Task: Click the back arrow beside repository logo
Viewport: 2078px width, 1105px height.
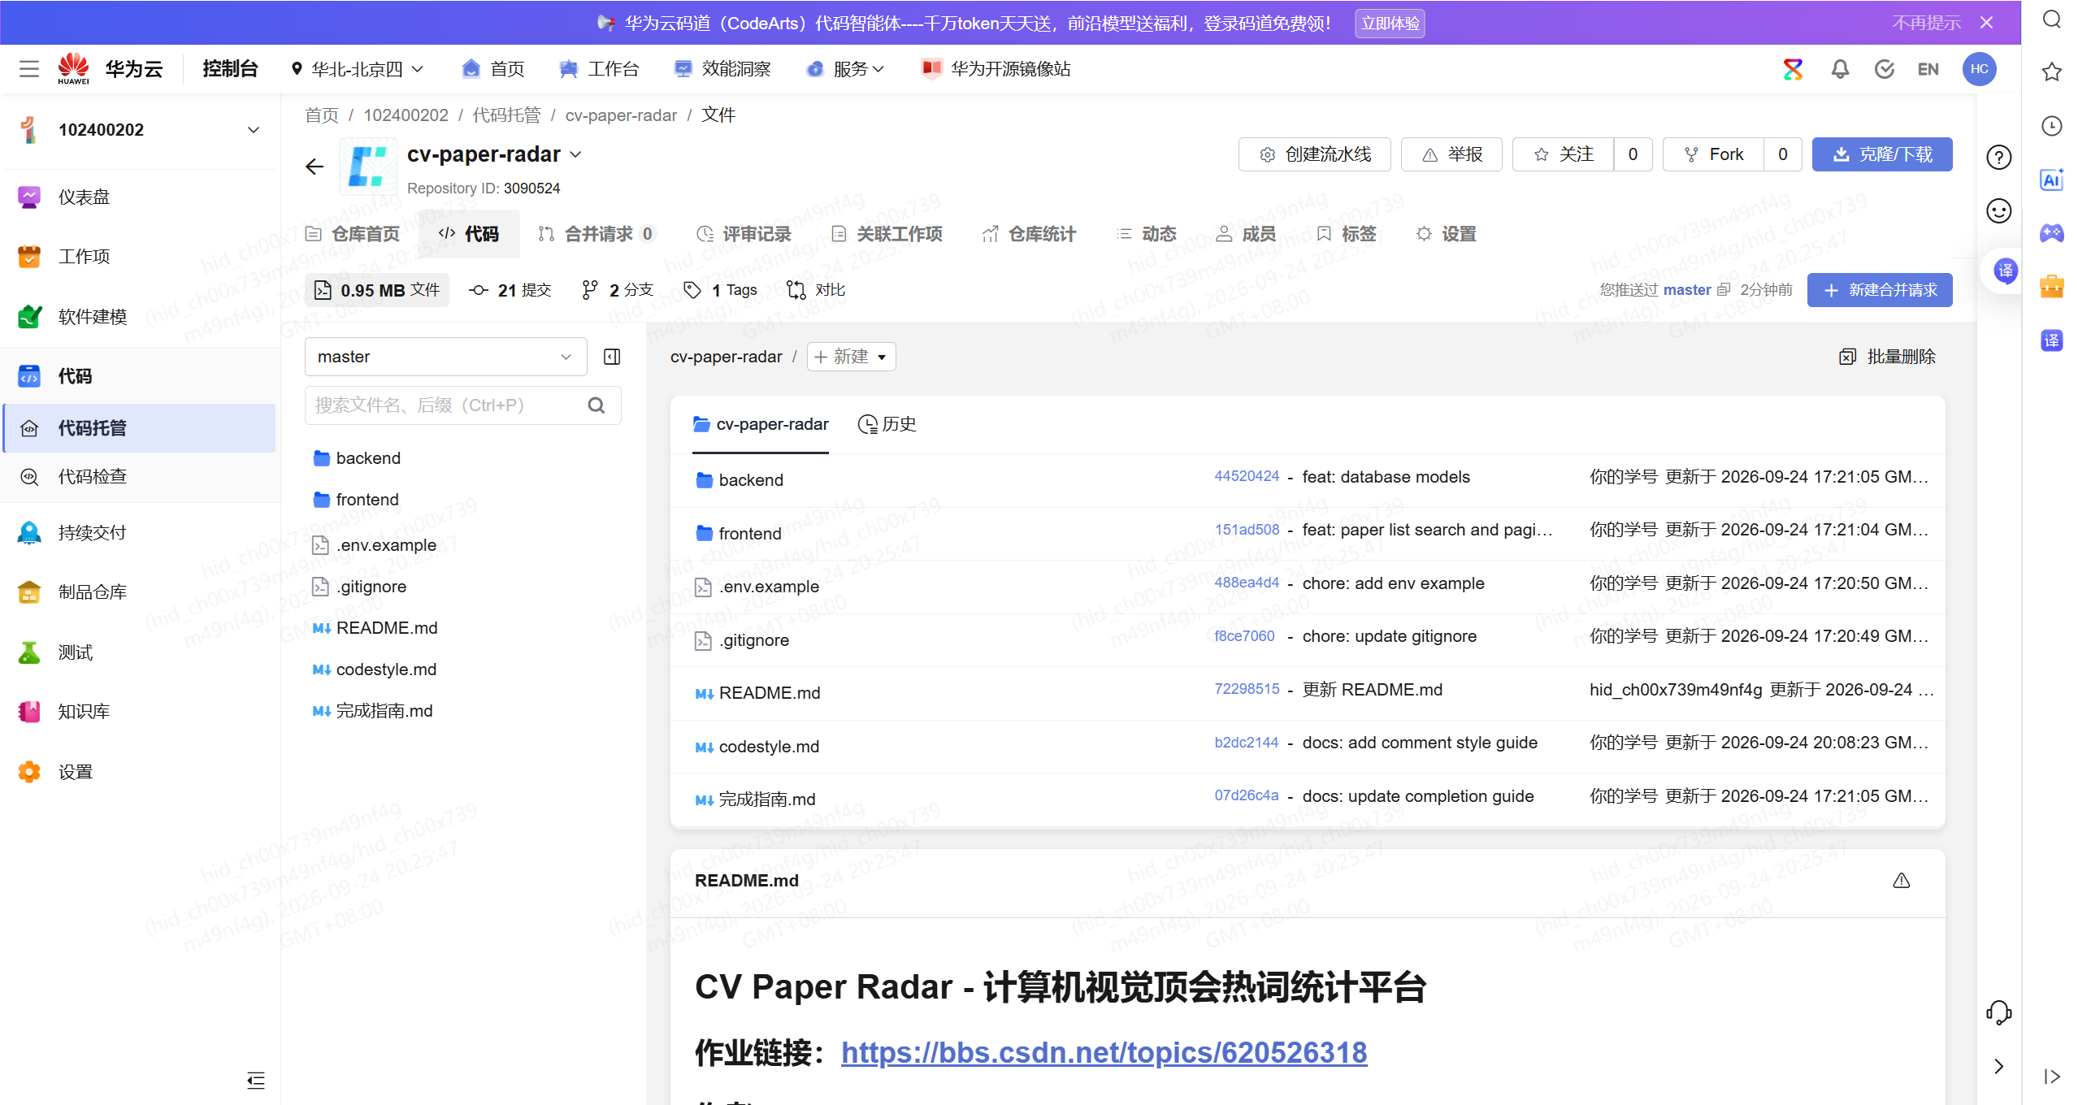Action: click(x=315, y=167)
